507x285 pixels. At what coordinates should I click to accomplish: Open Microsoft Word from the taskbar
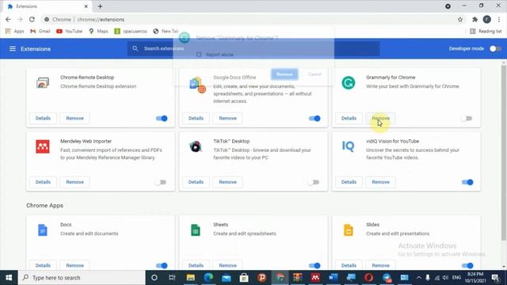333,278
